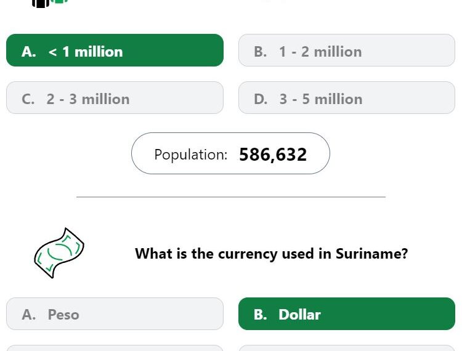Click the Suriname currency question text

[272, 254]
